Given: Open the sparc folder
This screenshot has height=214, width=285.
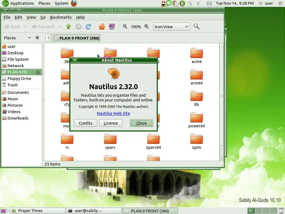Looking at the screenshot, I should pyautogui.click(x=110, y=141).
